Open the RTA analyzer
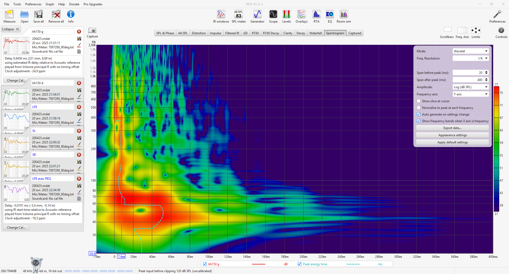Image resolution: width=509 pixels, height=274 pixels. [x=317, y=16]
